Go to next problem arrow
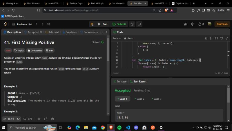The height and width of the screenshot is (131, 232). click(43, 24)
